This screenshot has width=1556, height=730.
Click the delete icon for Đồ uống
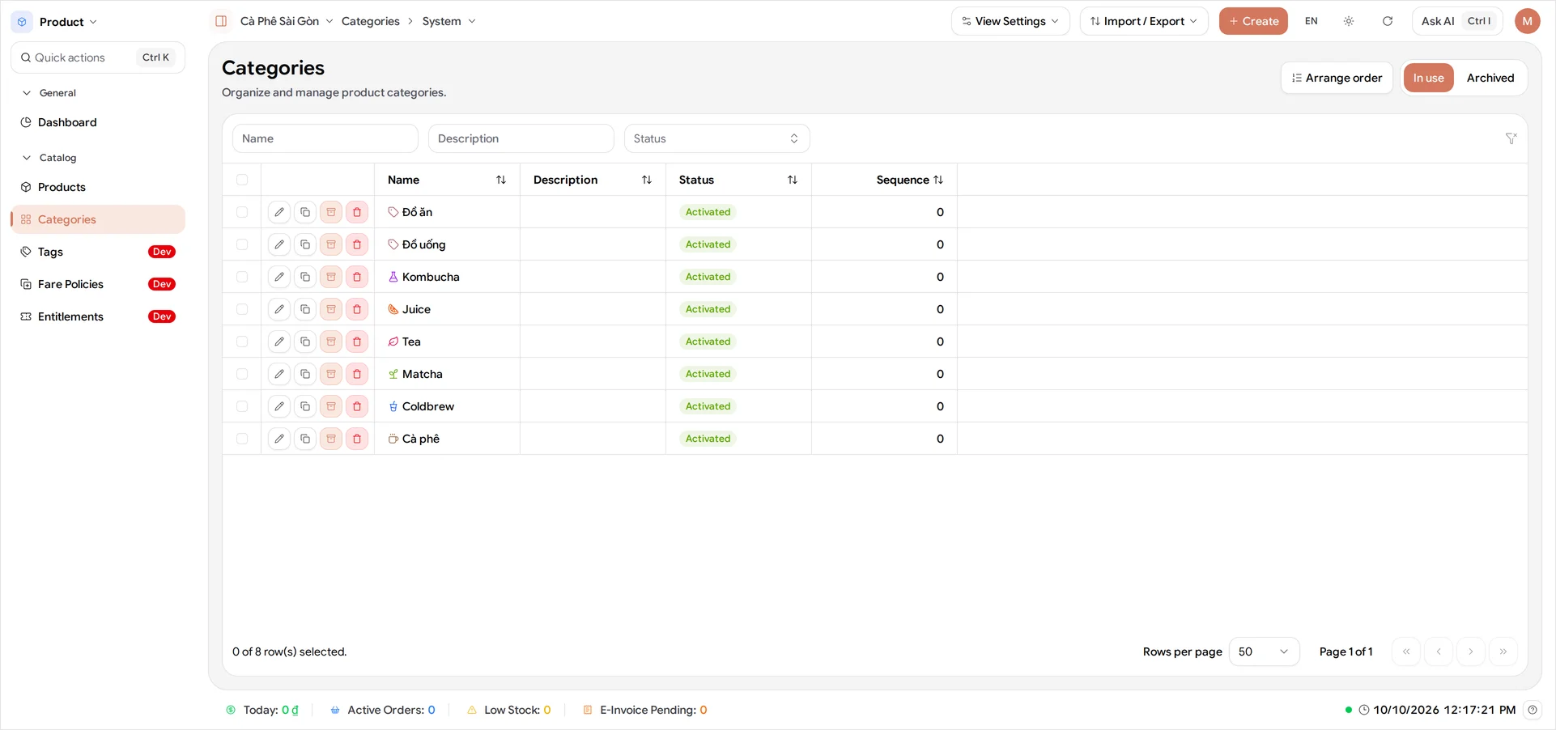click(357, 244)
